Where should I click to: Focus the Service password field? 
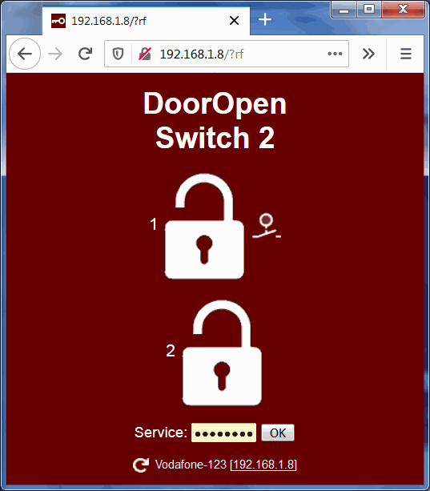click(223, 433)
